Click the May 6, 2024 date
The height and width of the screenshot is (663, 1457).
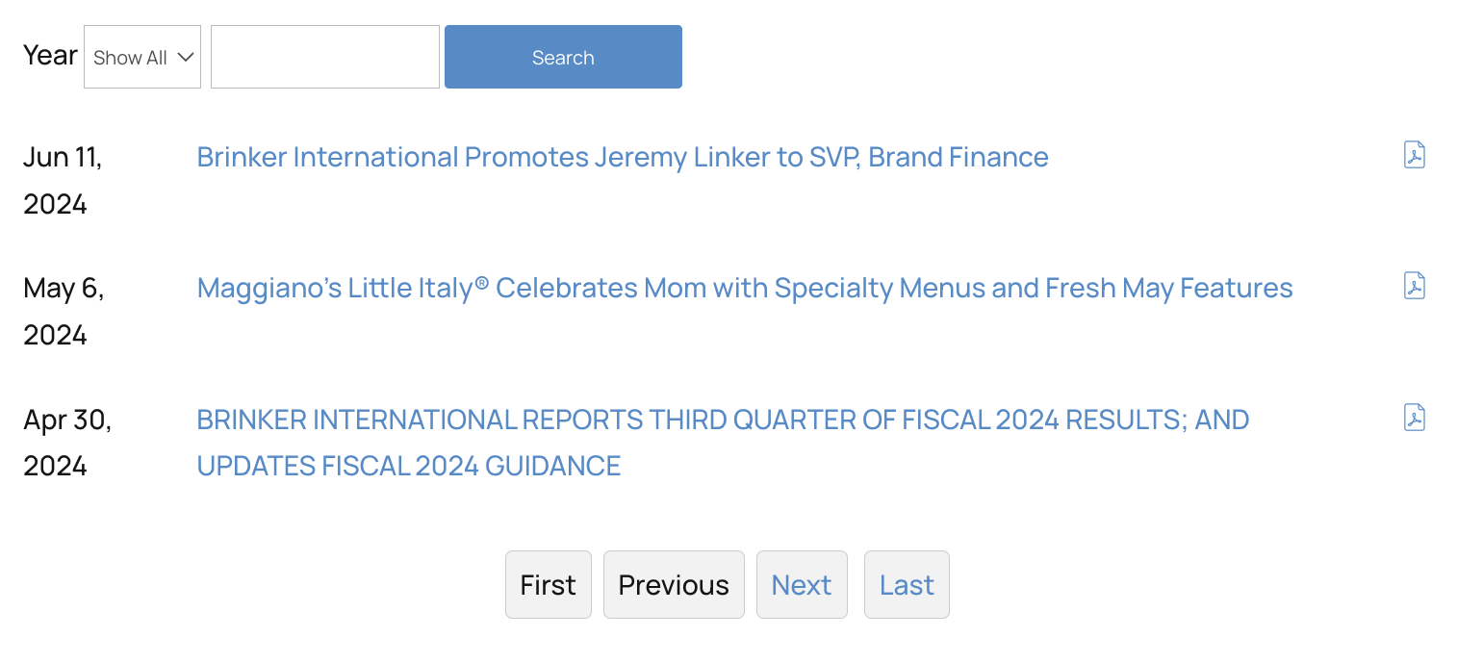pyautogui.click(x=63, y=311)
